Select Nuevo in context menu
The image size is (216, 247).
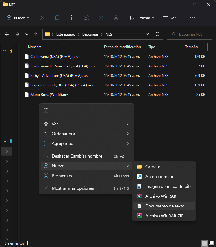(x=87, y=166)
